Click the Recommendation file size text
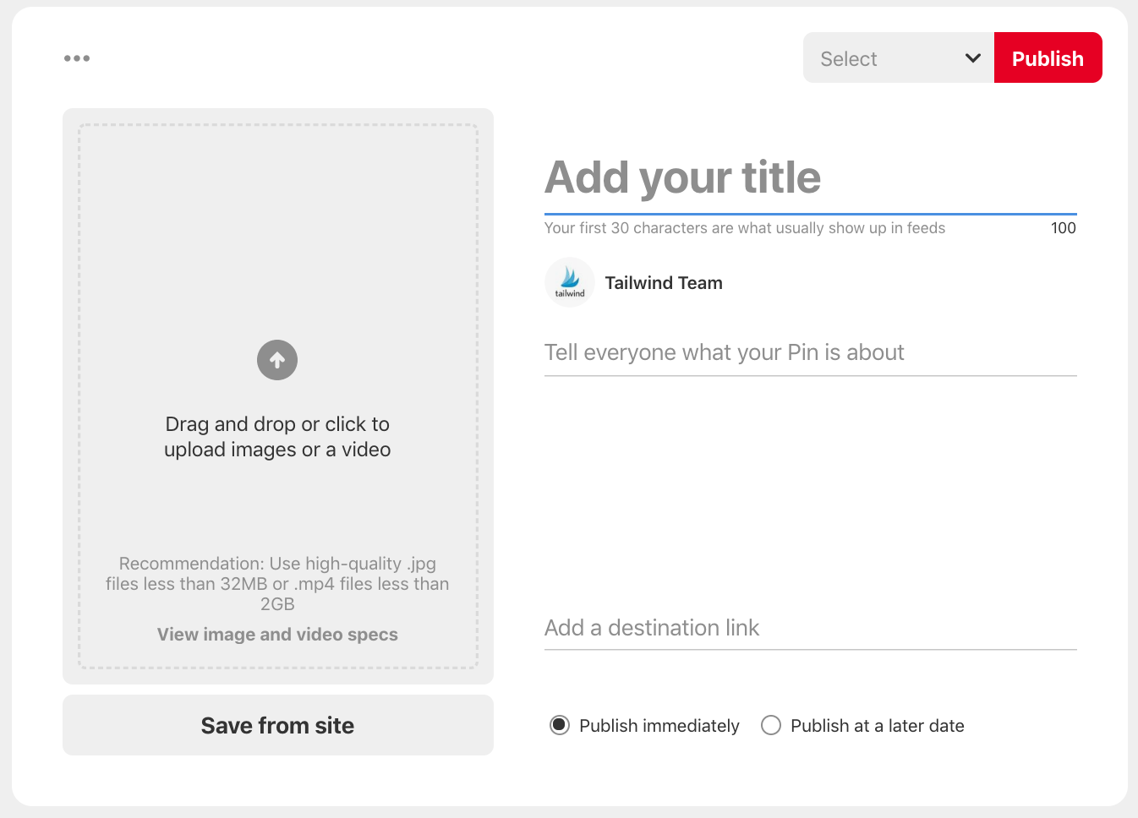The image size is (1138, 818). (x=277, y=584)
